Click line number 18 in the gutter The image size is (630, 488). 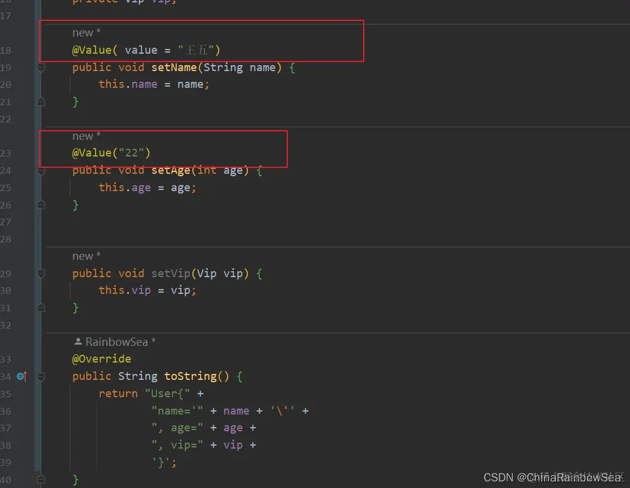[x=5, y=51]
